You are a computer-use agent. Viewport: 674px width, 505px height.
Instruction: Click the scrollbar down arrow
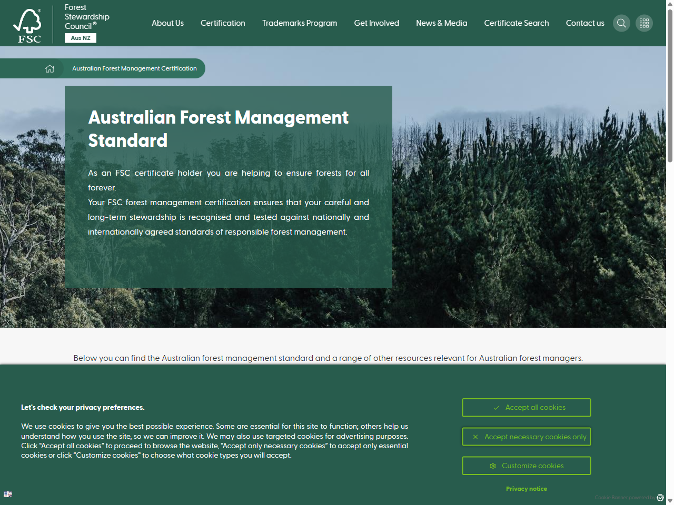pyautogui.click(x=670, y=500)
